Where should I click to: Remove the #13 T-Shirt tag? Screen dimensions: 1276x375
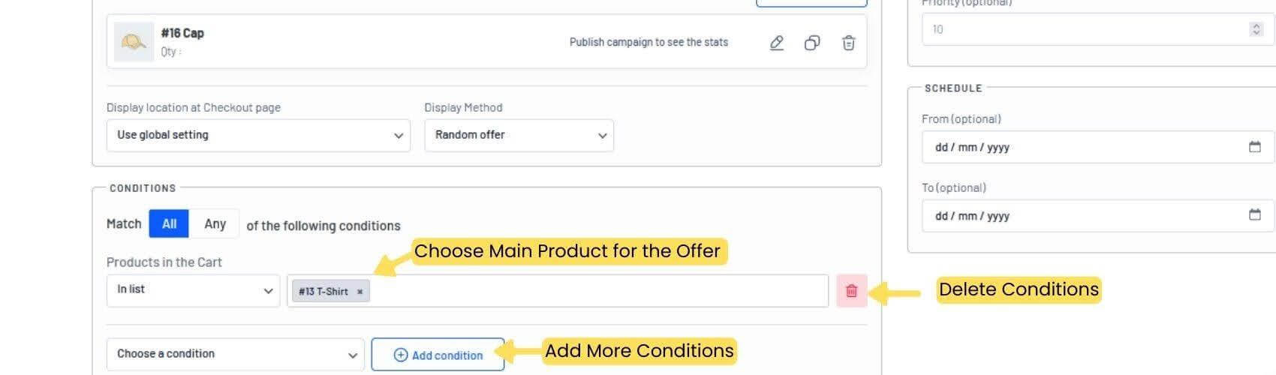[360, 292]
